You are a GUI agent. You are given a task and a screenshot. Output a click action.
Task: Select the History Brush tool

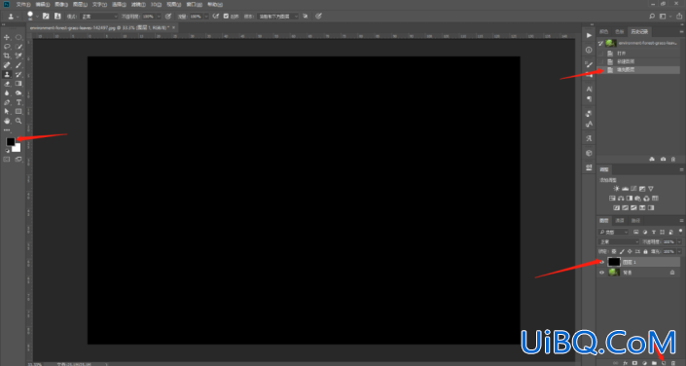(18, 74)
